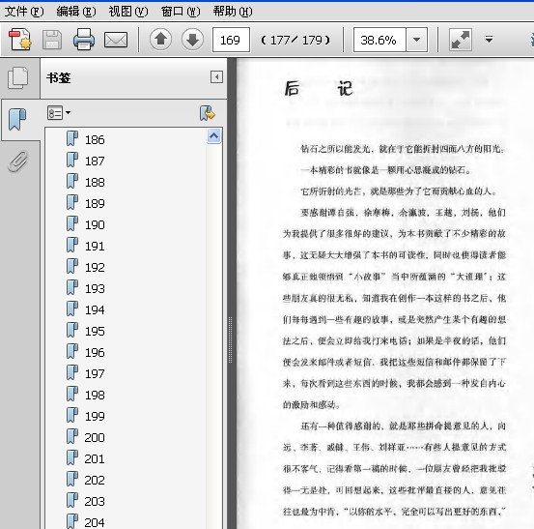Click the page number field showing 169
The image size is (534, 529).
pos(231,40)
